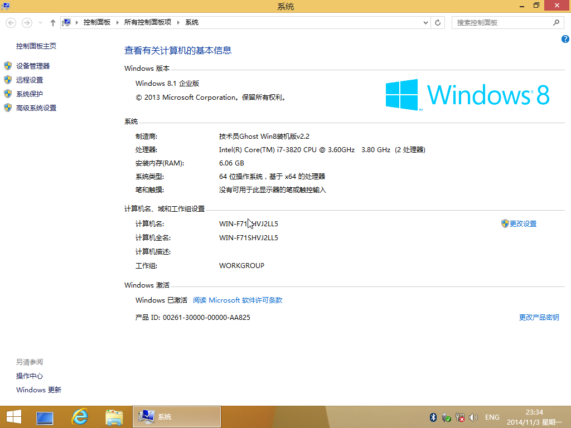Open 操作中心 under 另请参阅
Image resolution: width=571 pixels, height=428 pixels.
[x=30, y=376]
